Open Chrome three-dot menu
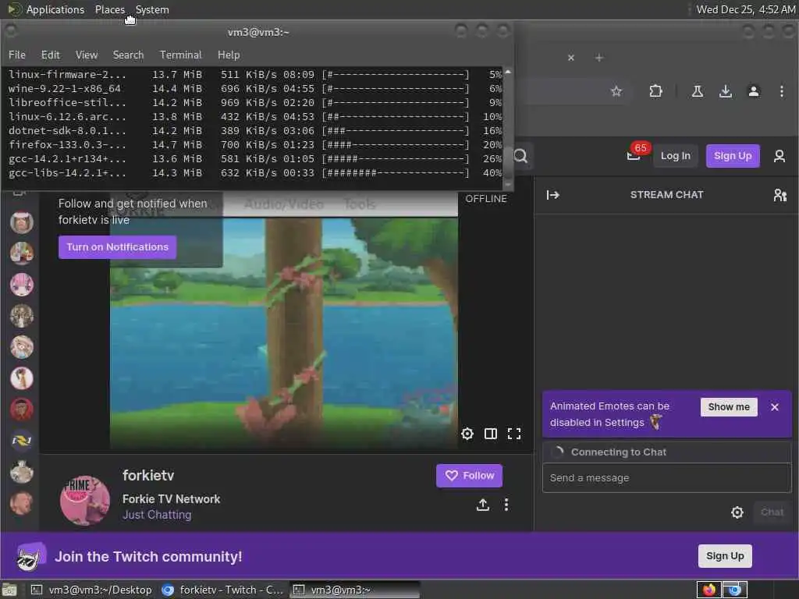The width and height of the screenshot is (799, 599). coord(781,91)
